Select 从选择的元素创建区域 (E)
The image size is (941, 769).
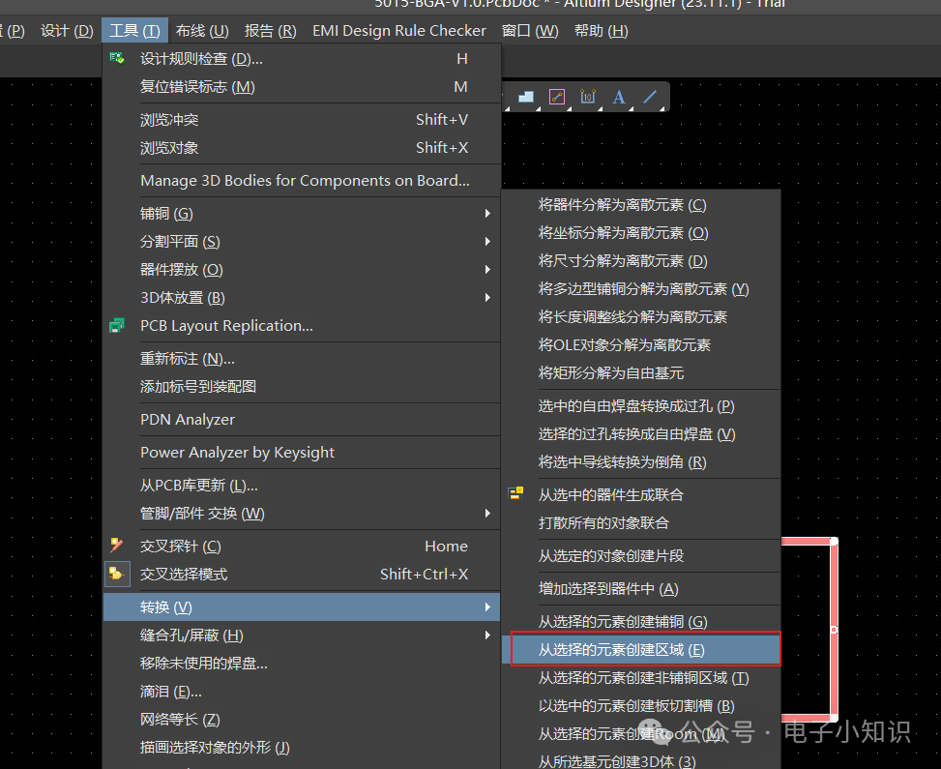[641, 649]
